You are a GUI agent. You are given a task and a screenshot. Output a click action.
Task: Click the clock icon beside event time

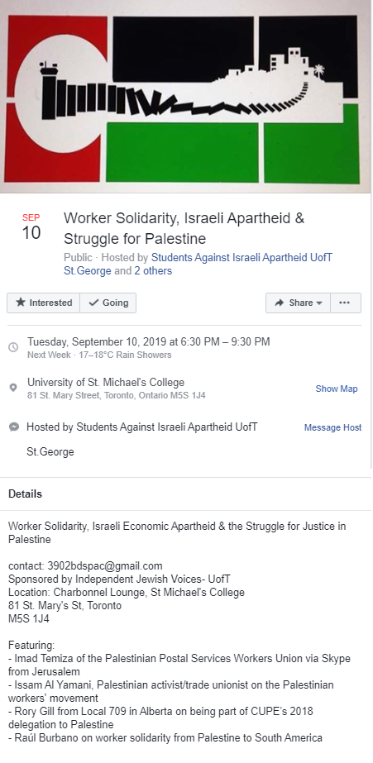click(13, 347)
